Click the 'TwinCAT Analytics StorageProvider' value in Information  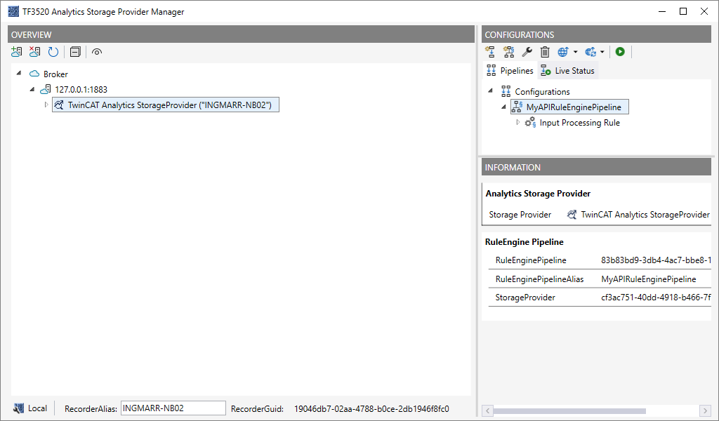pyautogui.click(x=645, y=215)
